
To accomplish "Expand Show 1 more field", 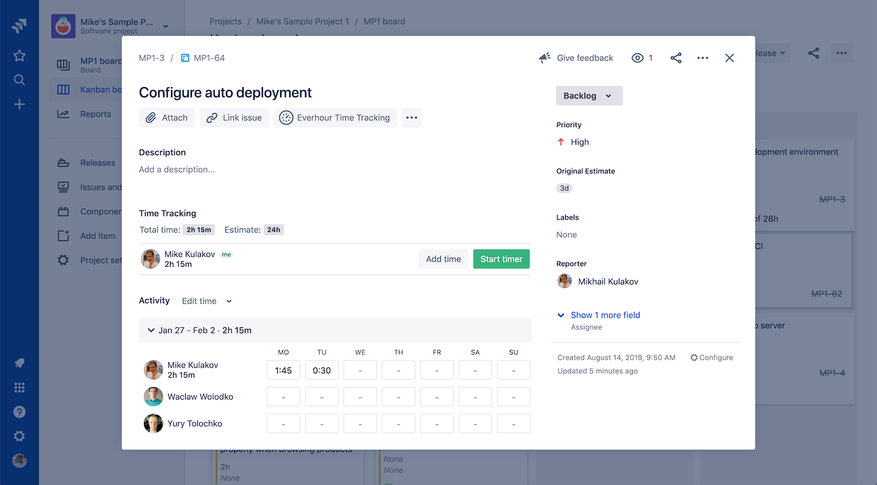I will click(x=605, y=315).
